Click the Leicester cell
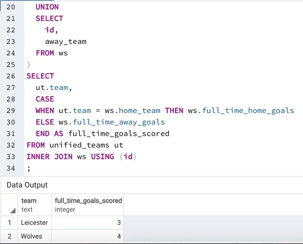Image resolution: width=303 pixels, height=244 pixels. (35, 223)
